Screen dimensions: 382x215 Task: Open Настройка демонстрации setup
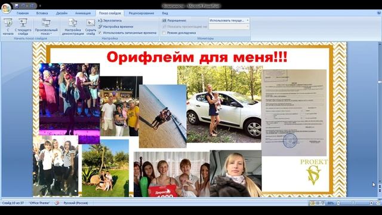click(x=73, y=26)
